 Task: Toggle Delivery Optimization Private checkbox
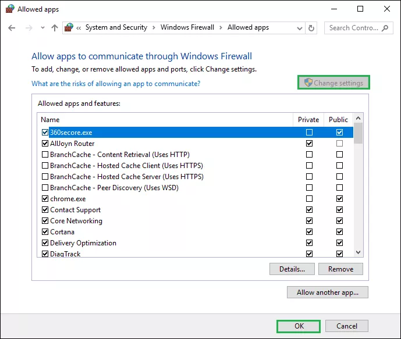coord(309,242)
